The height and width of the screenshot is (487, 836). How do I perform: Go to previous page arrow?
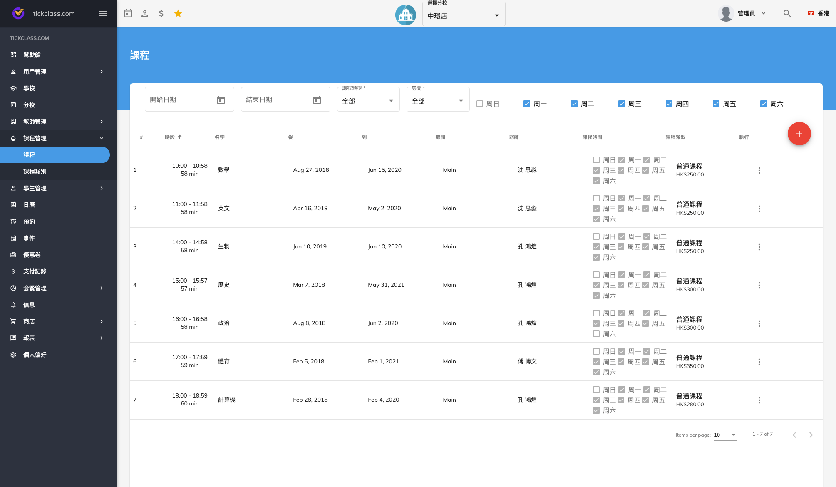click(x=794, y=435)
